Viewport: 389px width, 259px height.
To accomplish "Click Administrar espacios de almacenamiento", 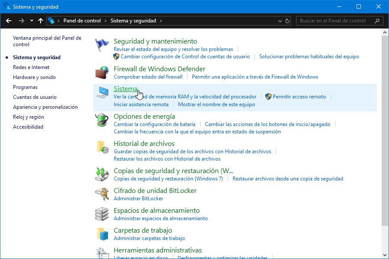I will [161, 218].
